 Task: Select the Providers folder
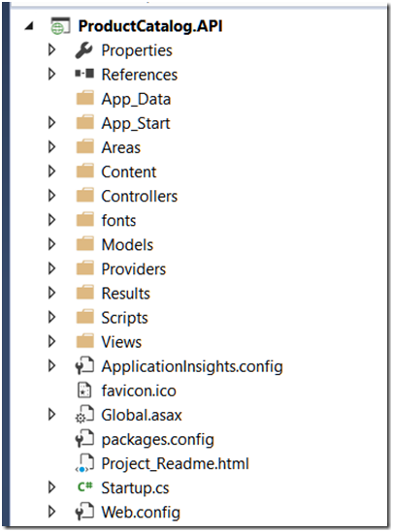(x=134, y=269)
